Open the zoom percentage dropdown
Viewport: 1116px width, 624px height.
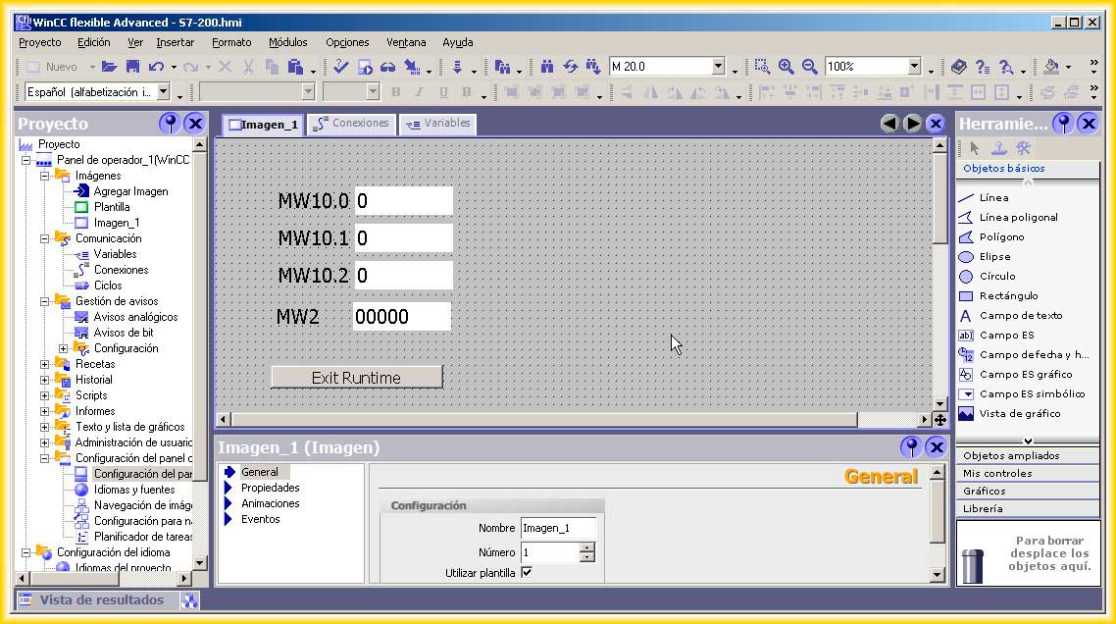[914, 67]
